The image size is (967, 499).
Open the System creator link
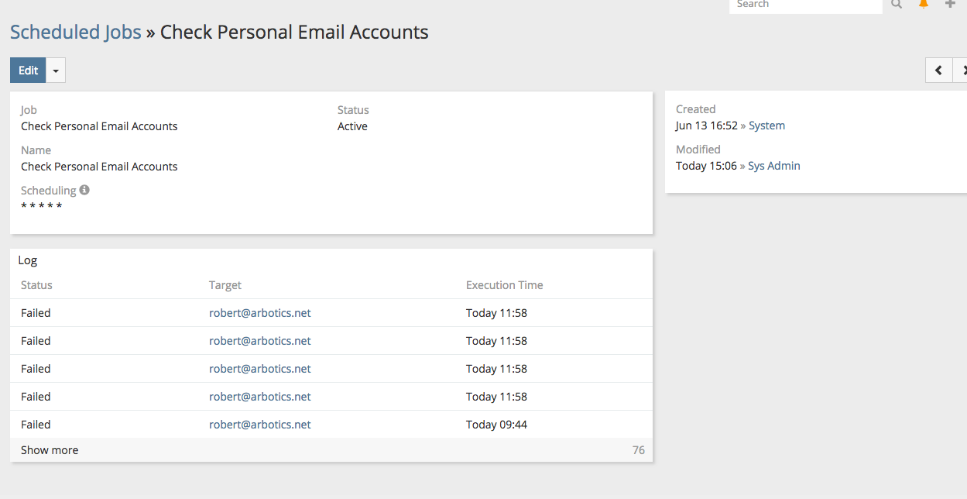[x=766, y=126]
